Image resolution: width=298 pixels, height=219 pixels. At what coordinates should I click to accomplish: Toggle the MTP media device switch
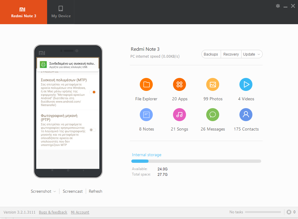tap(93, 92)
